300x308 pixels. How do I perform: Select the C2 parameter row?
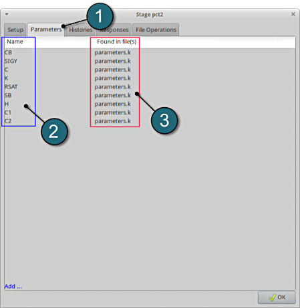(x=150, y=121)
